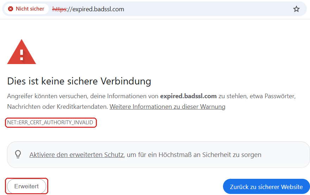The width and height of the screenshot is (310, 195).
Task: Click the bookmark star icon
Action: point(296,9)
